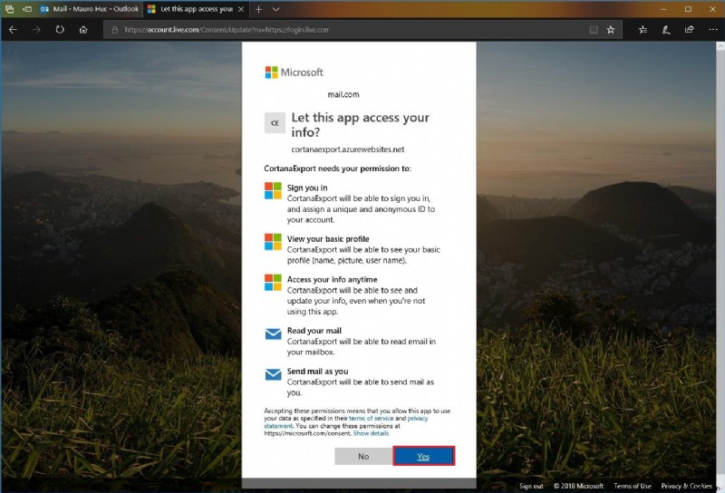Click 'Let this app access your info?' heading
The image size is (725, 493).
tap(360, 124)
